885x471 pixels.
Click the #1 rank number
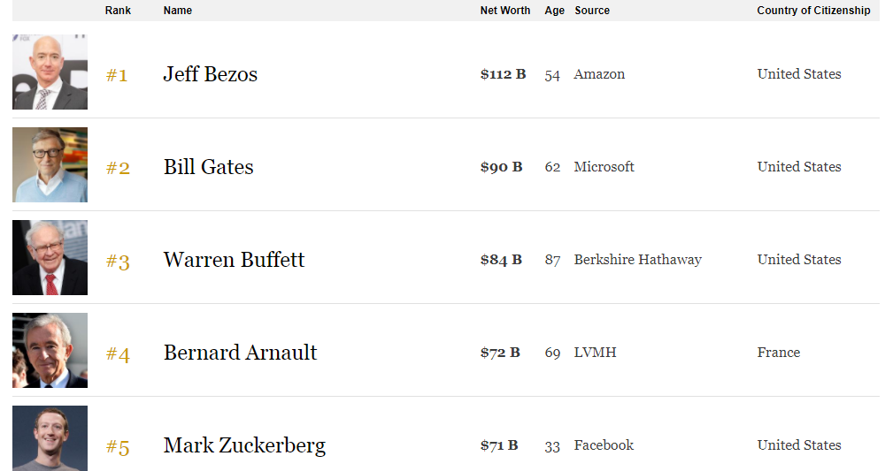(117, 75)
